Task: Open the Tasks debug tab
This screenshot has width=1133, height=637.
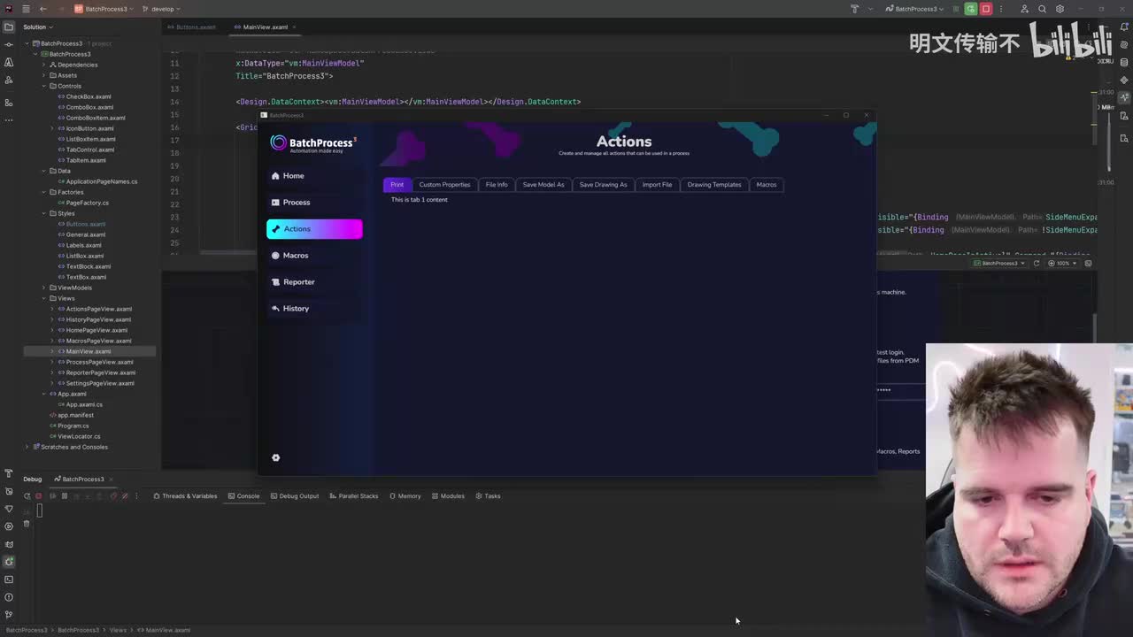Action: [x=488, y=496]
